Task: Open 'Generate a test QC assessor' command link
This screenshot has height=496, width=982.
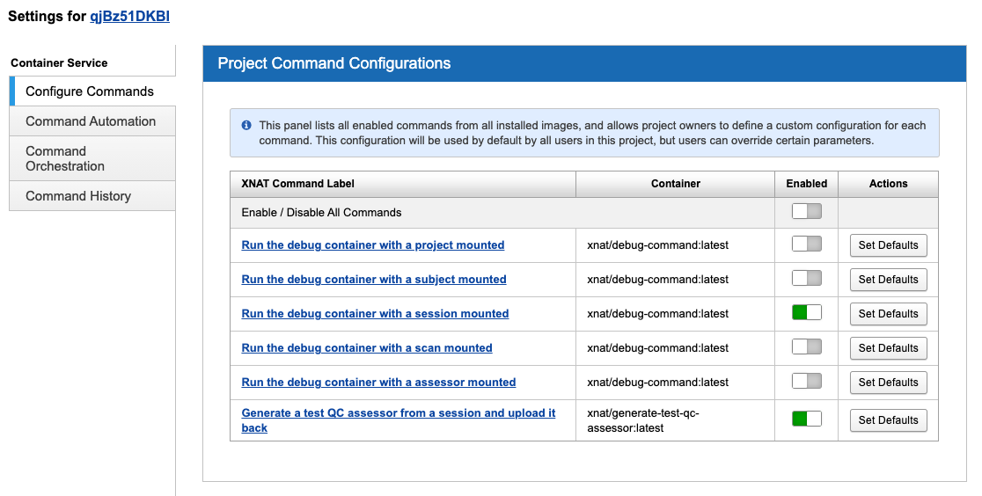Action: pyautogui.click(x=398, y=413)
